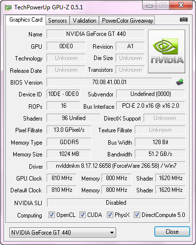Click the BIOS save chip icon

coord(180,82)
